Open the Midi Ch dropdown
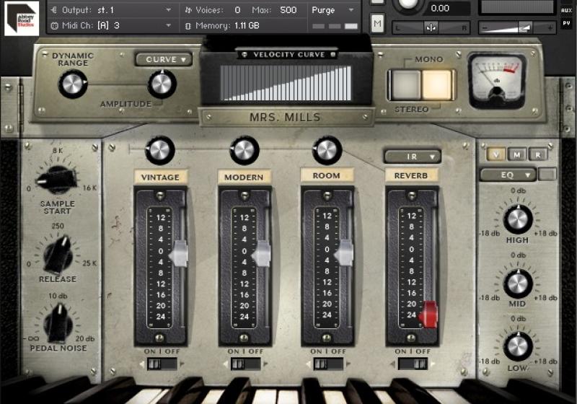Screen dimensions: 577x404 coord(111,26)
